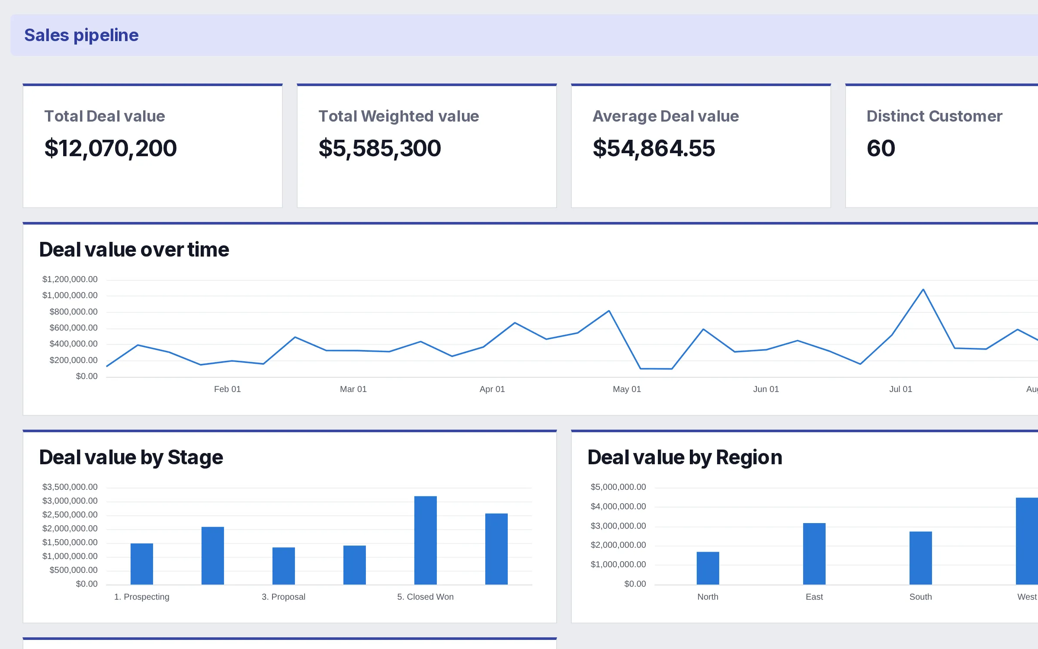Click the East axis label
Screen dimensions: 1038x649
814,597
